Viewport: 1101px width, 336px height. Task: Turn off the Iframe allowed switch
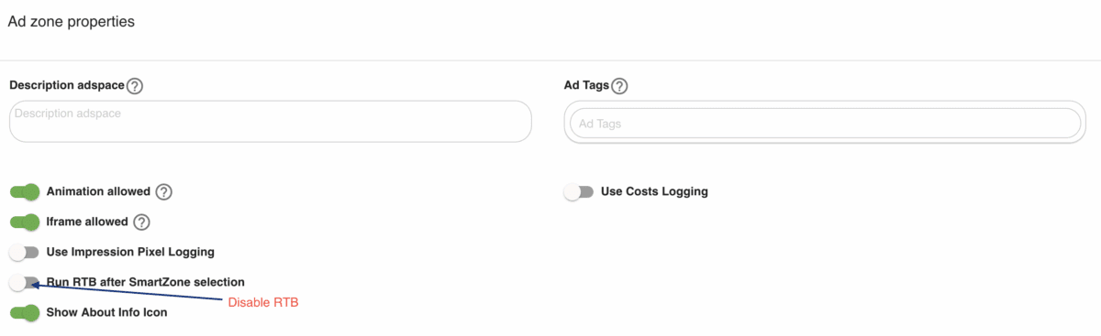tap(25, 222)
